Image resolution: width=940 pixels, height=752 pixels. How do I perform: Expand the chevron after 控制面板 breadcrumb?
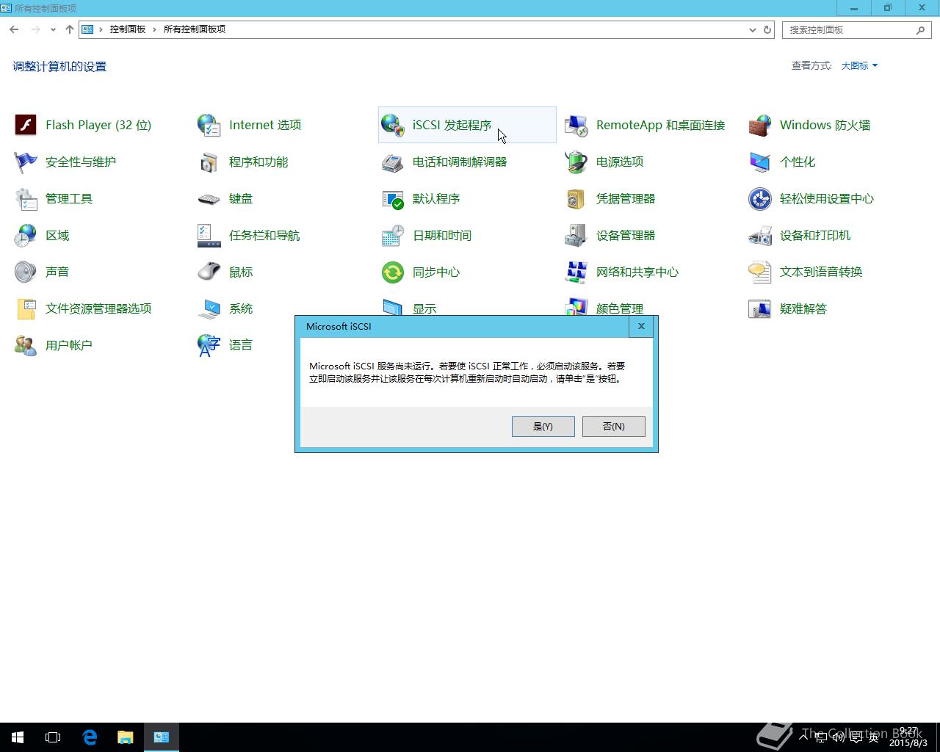click(x=154, y=29)
